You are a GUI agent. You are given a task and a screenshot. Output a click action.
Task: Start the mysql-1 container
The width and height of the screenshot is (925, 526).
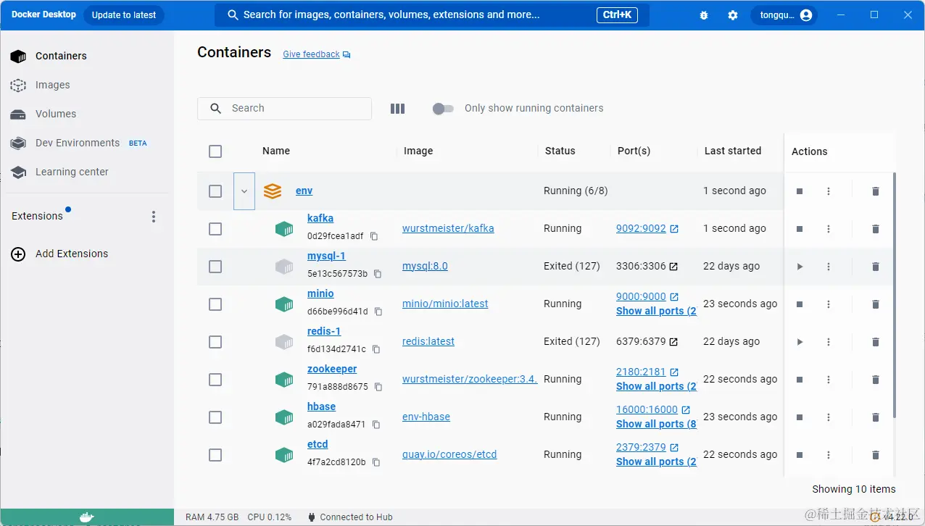pyautogui.click(x=800, y=267)
